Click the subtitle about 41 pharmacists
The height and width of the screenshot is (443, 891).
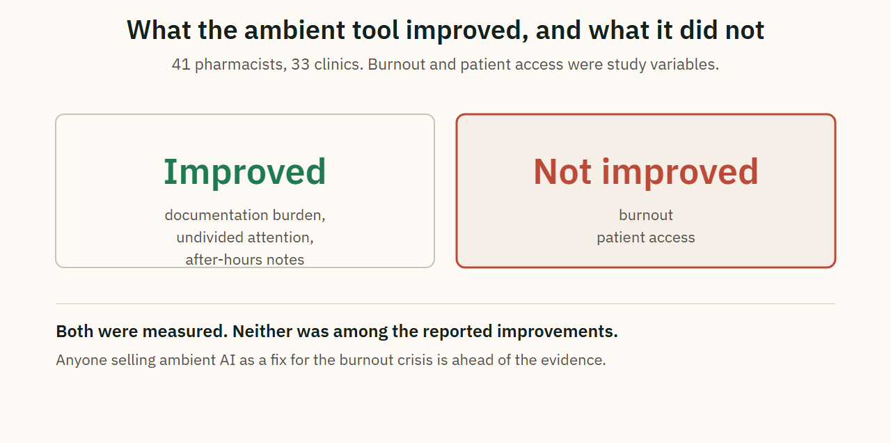tap(445, 65)
